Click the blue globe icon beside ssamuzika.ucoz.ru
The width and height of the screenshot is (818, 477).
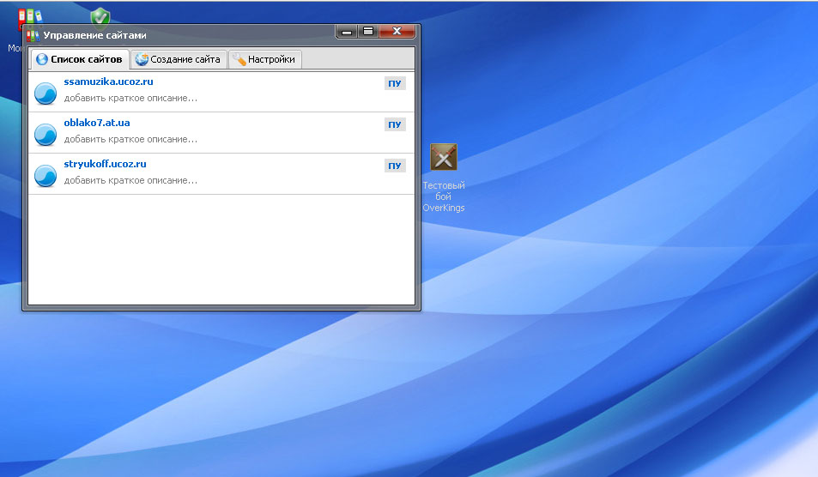(45, 94)
